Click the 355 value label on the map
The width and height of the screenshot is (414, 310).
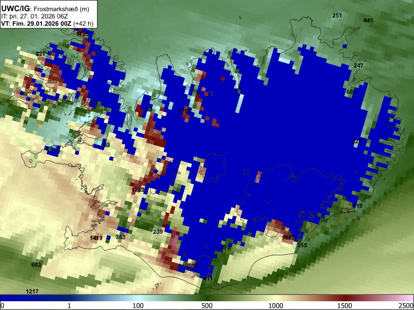click(x=302, y=245)
